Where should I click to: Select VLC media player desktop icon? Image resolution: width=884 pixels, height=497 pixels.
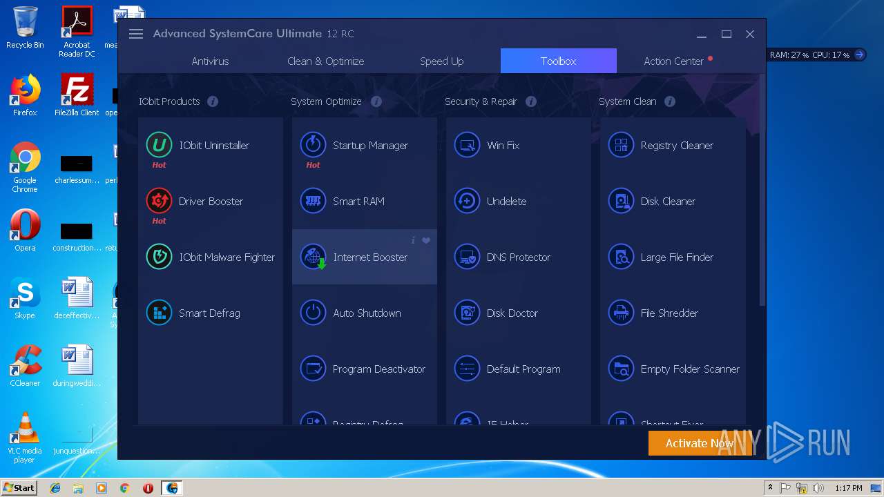25,438
